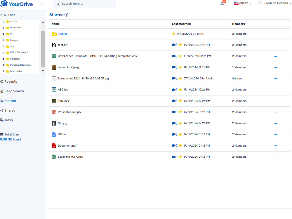The width and height of the screenshot is (292, 219).
Task: Click the Audios shared folder icon in list
Action: coord(54,34)
